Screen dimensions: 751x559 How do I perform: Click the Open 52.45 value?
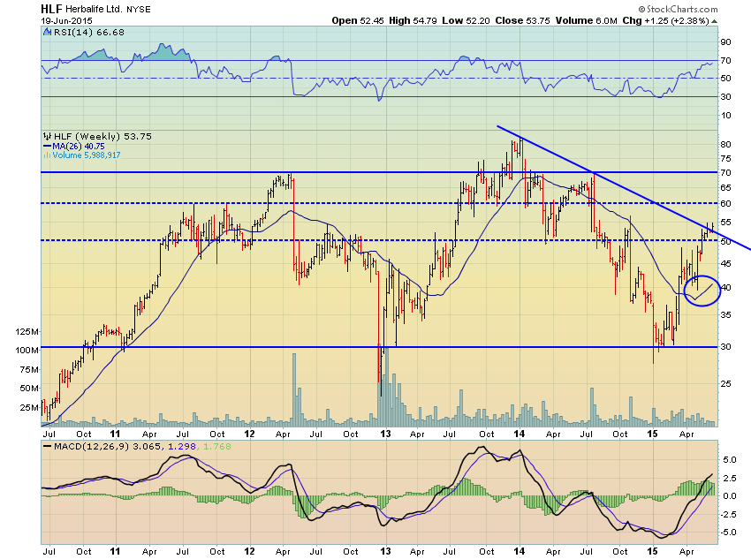pos(358,20)
